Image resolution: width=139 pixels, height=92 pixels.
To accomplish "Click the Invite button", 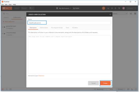I will (x=76, y=8).
